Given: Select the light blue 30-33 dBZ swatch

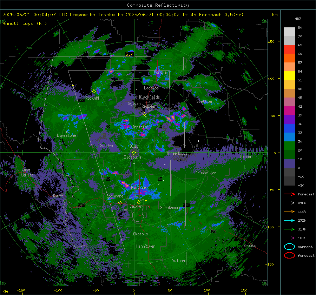Looking at the screenshot, I should pos(289,137).
